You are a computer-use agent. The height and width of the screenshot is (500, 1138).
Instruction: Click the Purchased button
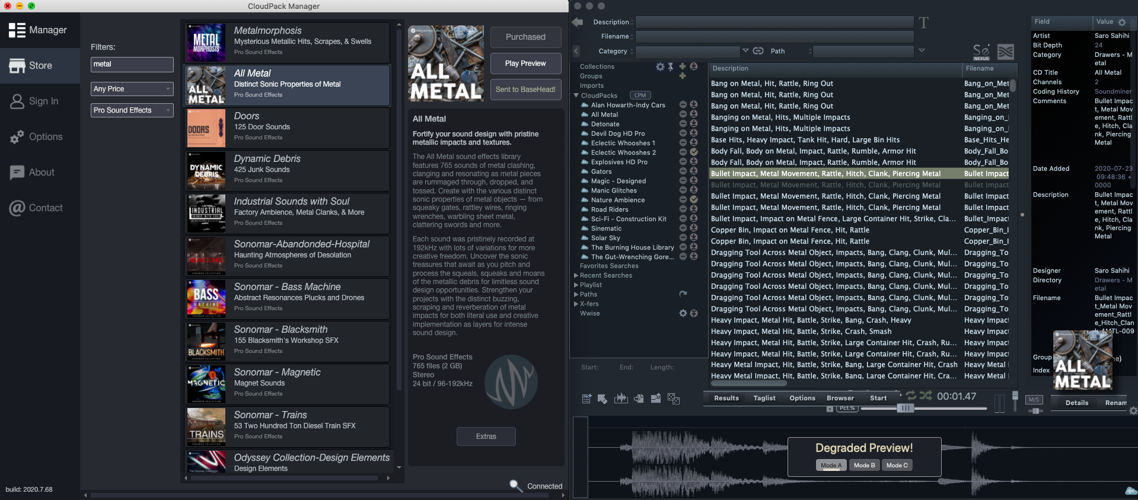coord(525,37)
